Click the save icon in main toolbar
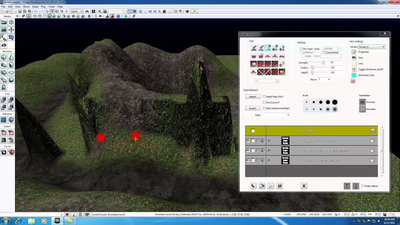Viewport: 400px width, 225px height. point(20,11)
